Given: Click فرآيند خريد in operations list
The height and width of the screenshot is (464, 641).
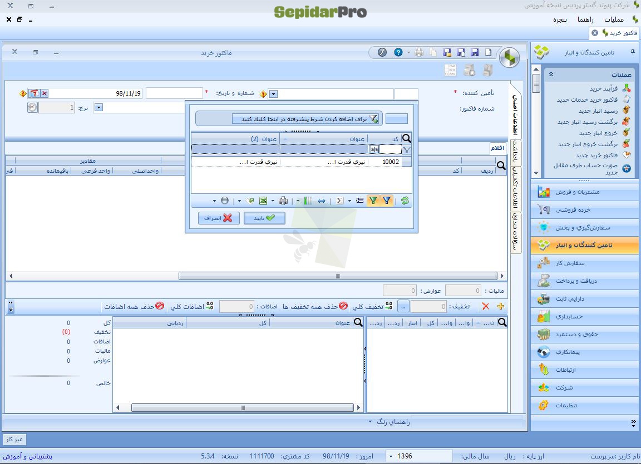Looking at the screenshot, I should [610, 88].
